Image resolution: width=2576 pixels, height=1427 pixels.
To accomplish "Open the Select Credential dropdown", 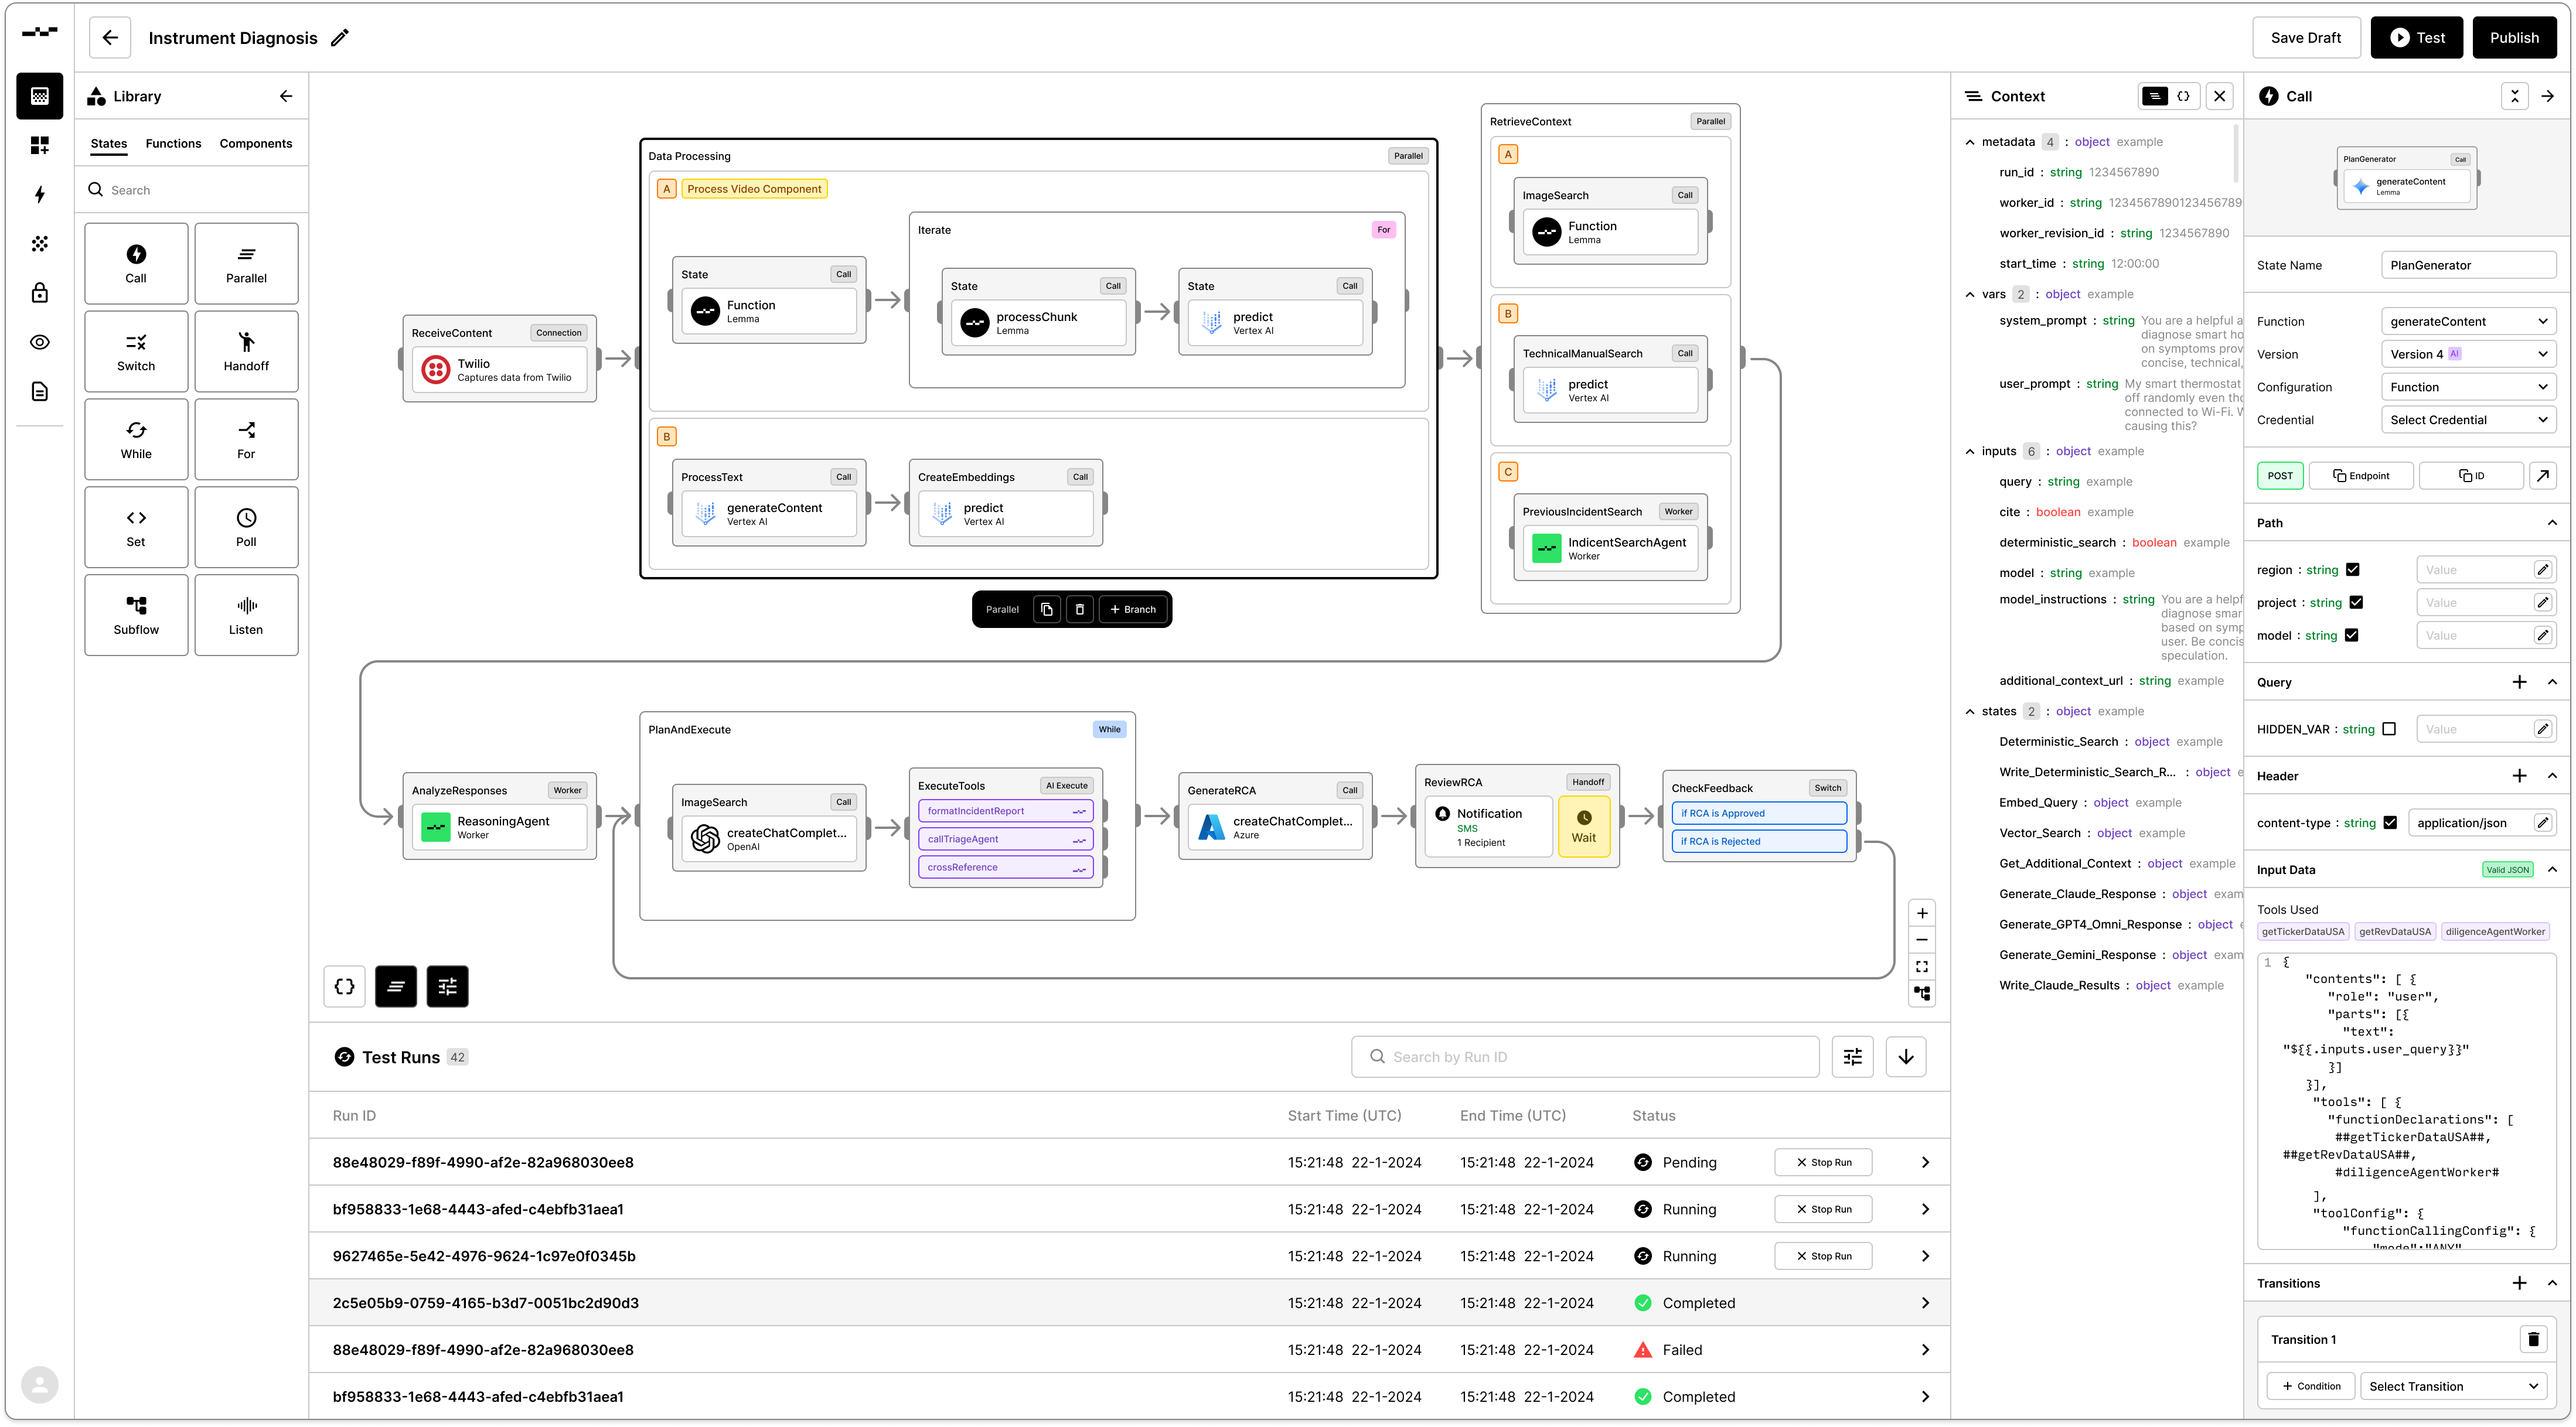I will click(2467, 420).
